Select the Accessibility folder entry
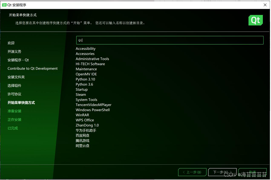The image size is (271, 180). tap(86, 48)
